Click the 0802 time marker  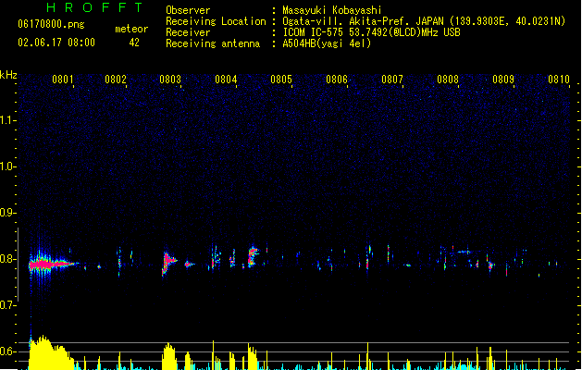116,80
